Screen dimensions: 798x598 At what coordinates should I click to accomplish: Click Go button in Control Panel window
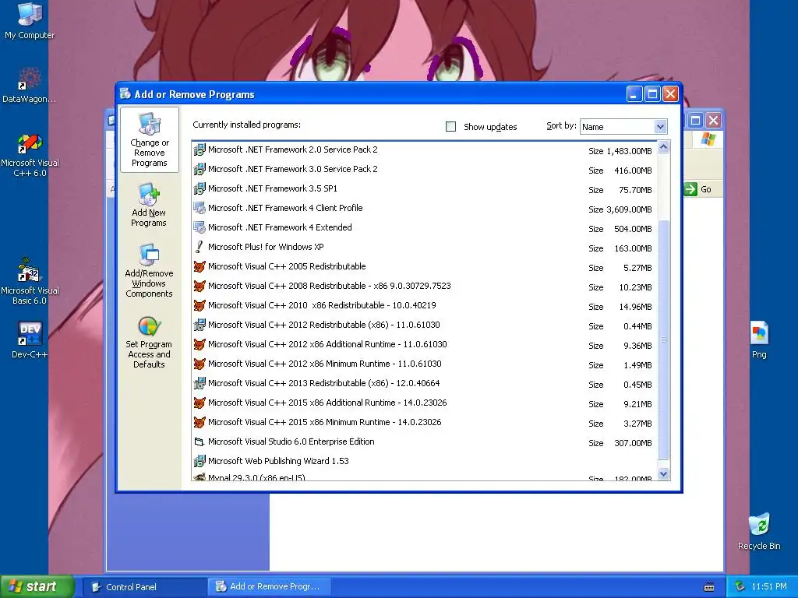(x=698, y=189)
